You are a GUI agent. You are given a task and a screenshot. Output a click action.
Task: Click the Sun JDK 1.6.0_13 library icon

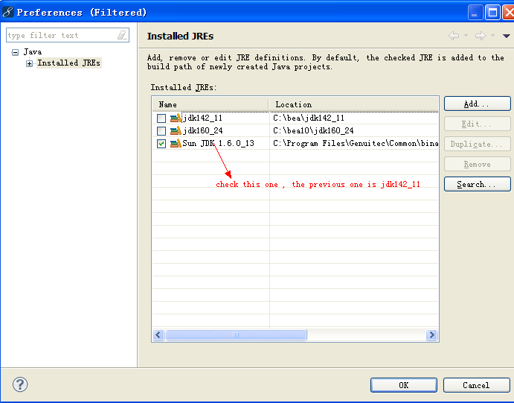(176, 144)
